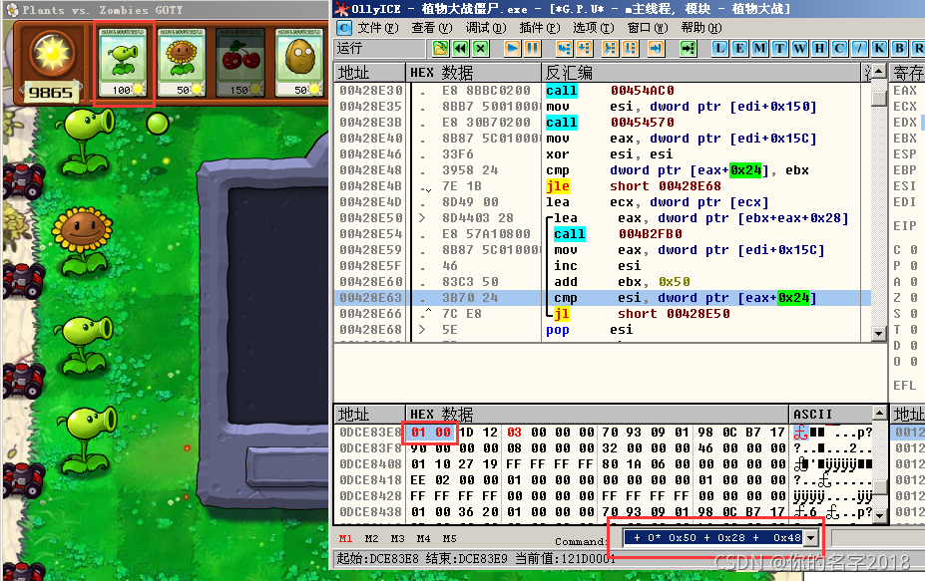Select the Sunflower seed packet
Image resolution: width=925 pixels, height=581 pixels.
point(181,63)
